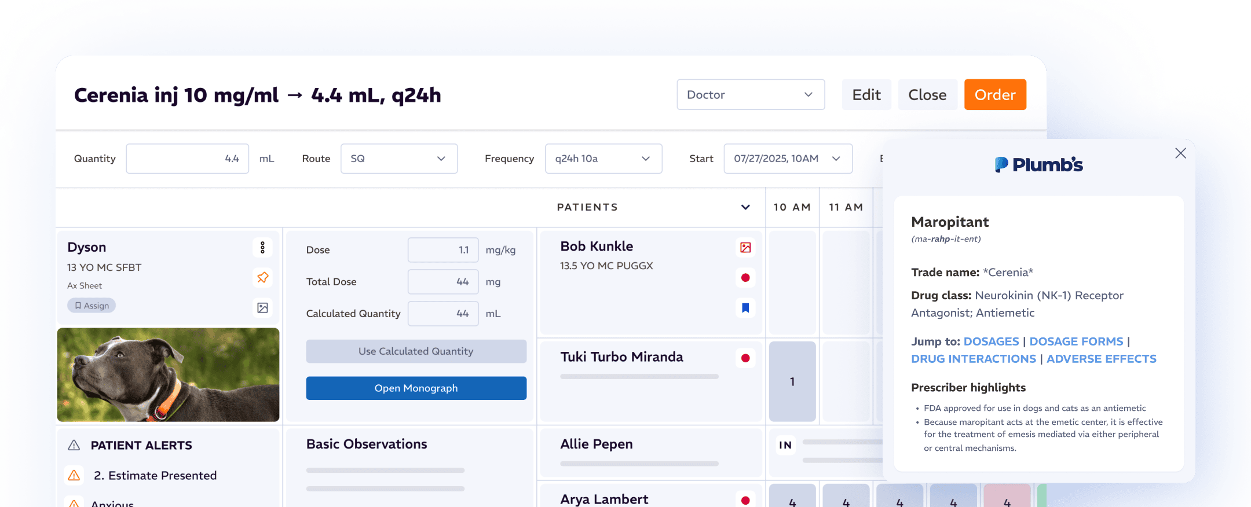1251x507 pixels.
Task: Click the 10 AM column header
Action: coord(792,207)
